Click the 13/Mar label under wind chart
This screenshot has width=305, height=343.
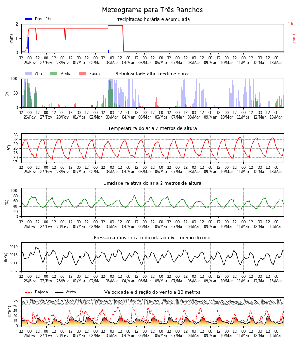point(276,335)
